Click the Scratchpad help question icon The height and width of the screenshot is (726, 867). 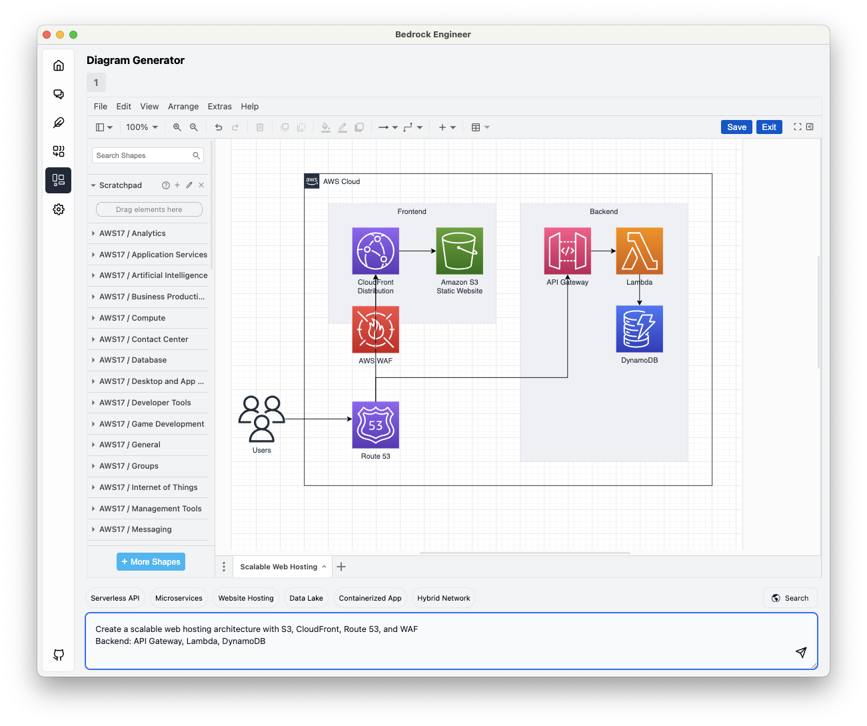point(166,185)
